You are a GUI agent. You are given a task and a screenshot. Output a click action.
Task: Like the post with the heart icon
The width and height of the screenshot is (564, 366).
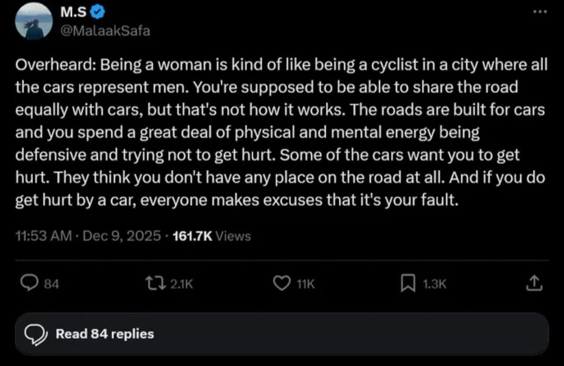282,283
